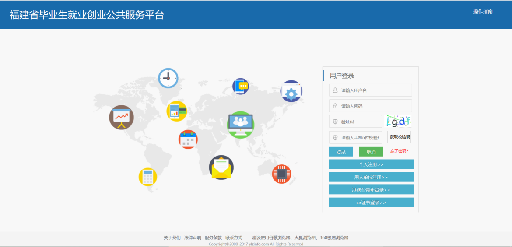Image resolution: width=512 pixels, height=247 pixels.
Task: Refresh the captcha verification image
Action: [x=399, y=121]
